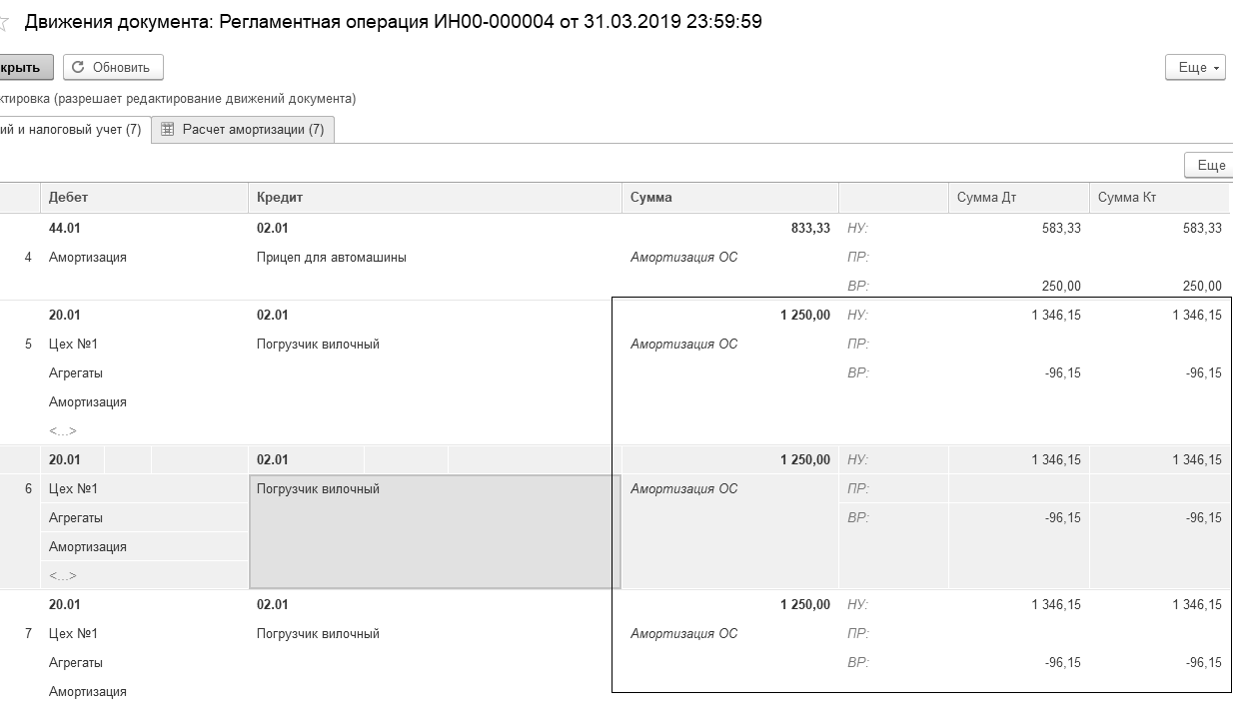The height and width of the screenshot is (717, 1233).
Task: Select the Прицеп для автомашины cell
Action: point(332,257)
